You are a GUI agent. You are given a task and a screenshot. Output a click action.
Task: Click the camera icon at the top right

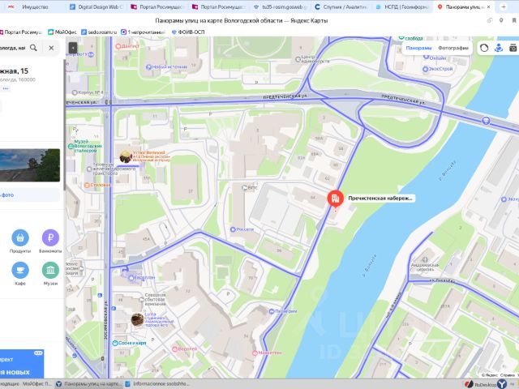coord(513,48)
